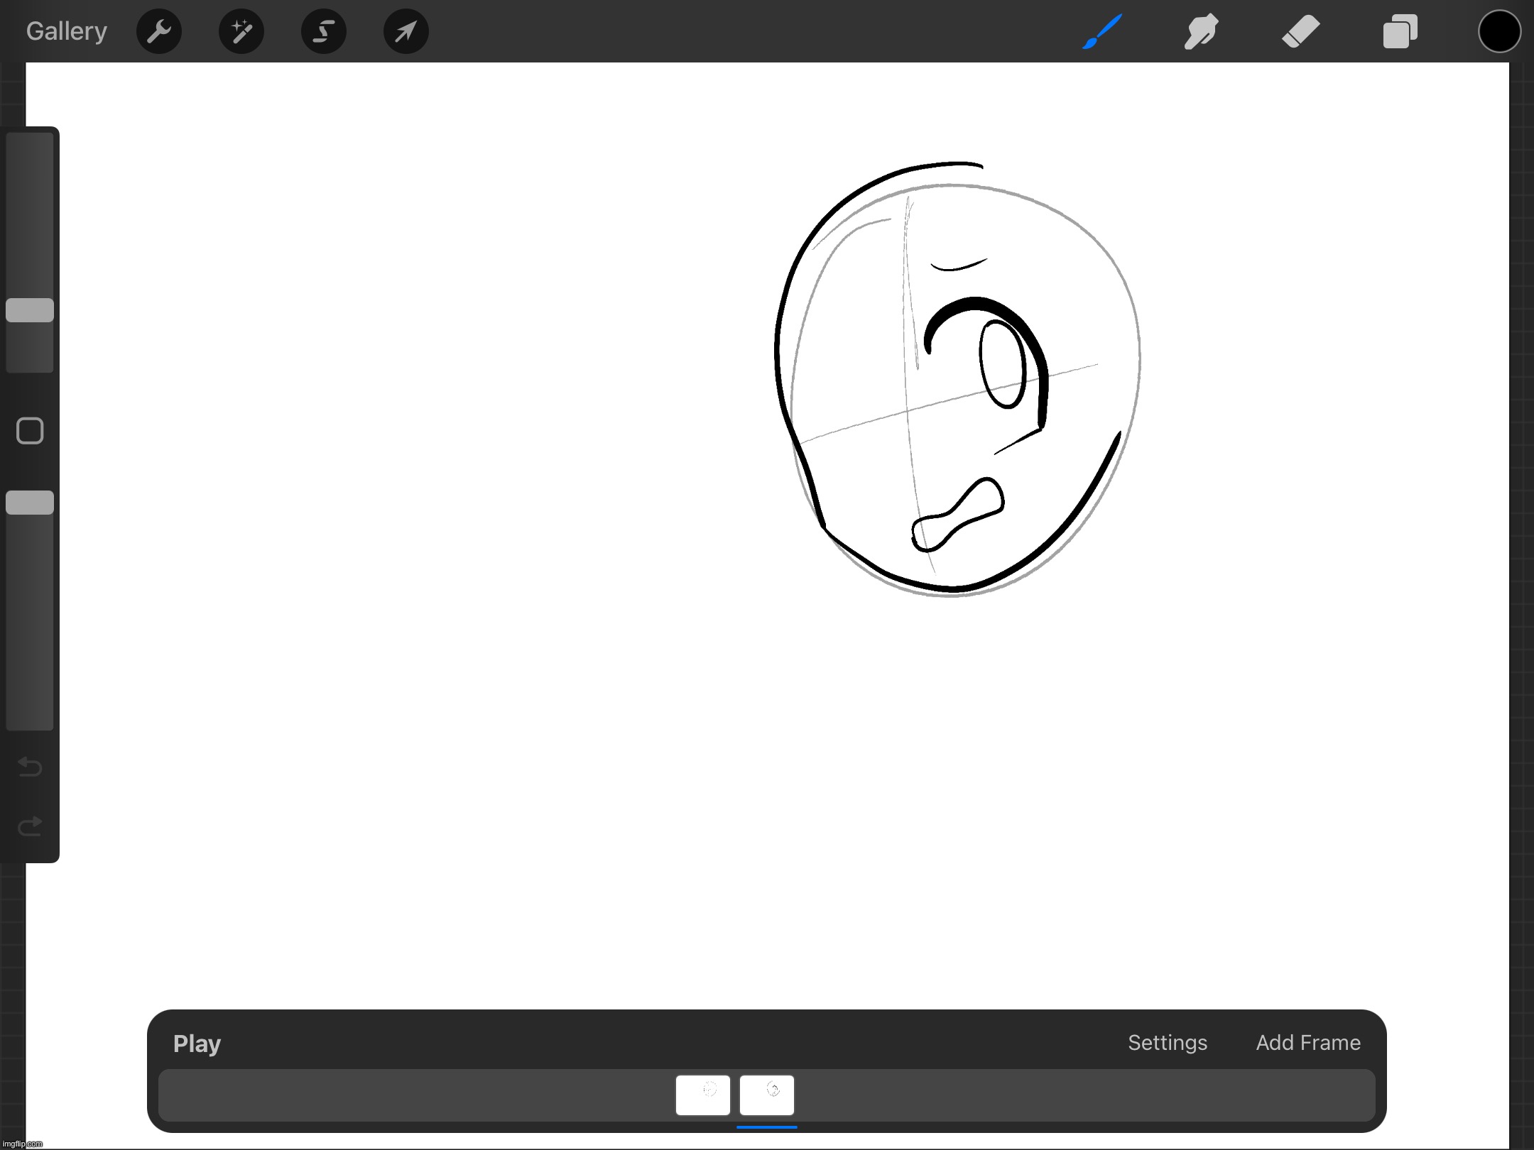Adjust the brush opacity slider handle
This screenshot has height=1150, width=1534.
pos(30,503)
